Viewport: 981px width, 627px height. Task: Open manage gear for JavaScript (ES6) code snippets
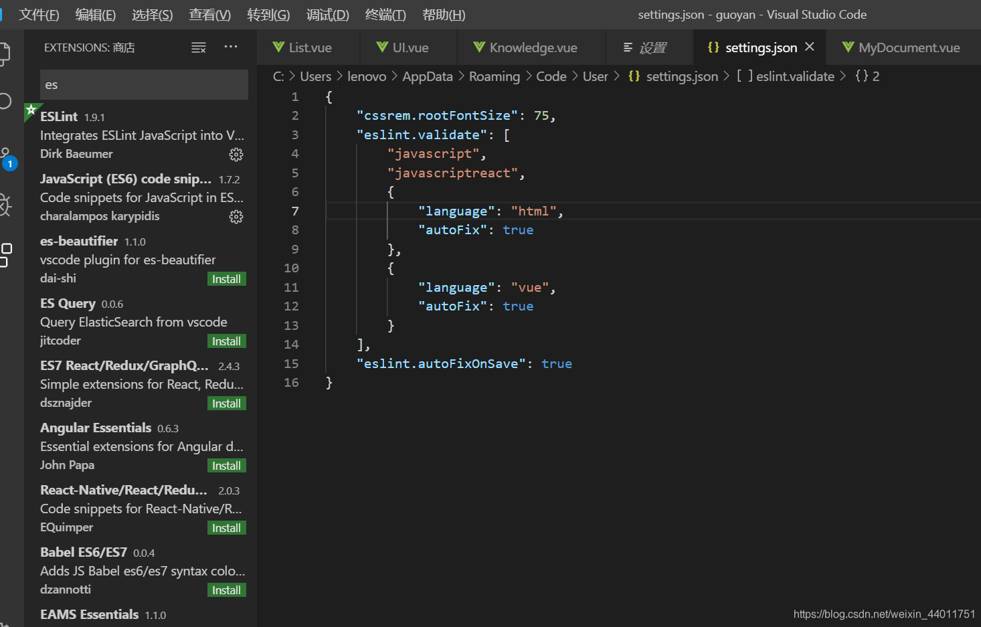coord(236,217)
